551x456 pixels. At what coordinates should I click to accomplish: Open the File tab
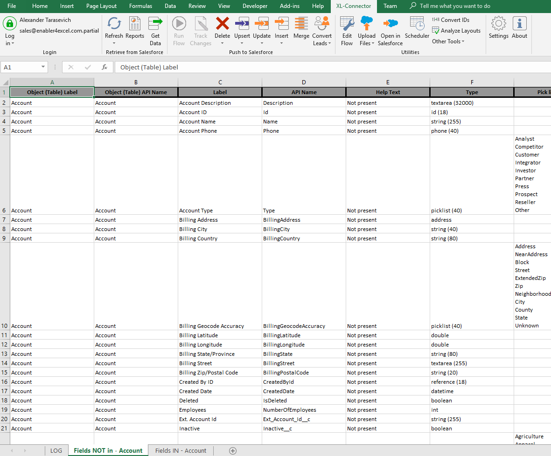[12, 6]
